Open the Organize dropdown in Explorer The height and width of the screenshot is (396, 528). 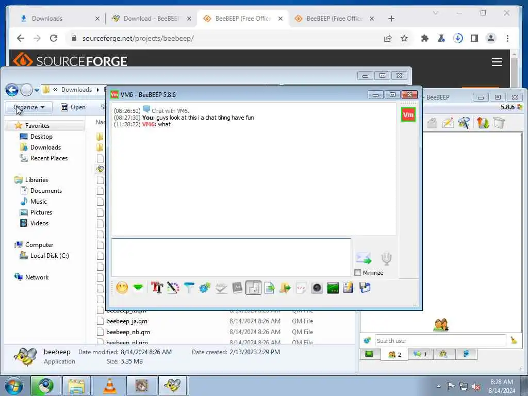29,107
